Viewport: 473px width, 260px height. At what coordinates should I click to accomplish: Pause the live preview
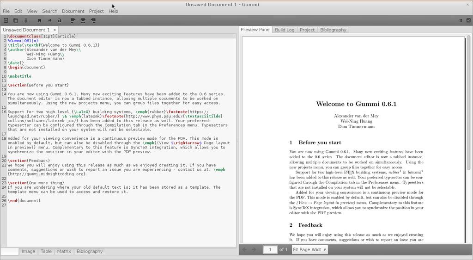tap(461, 20)
